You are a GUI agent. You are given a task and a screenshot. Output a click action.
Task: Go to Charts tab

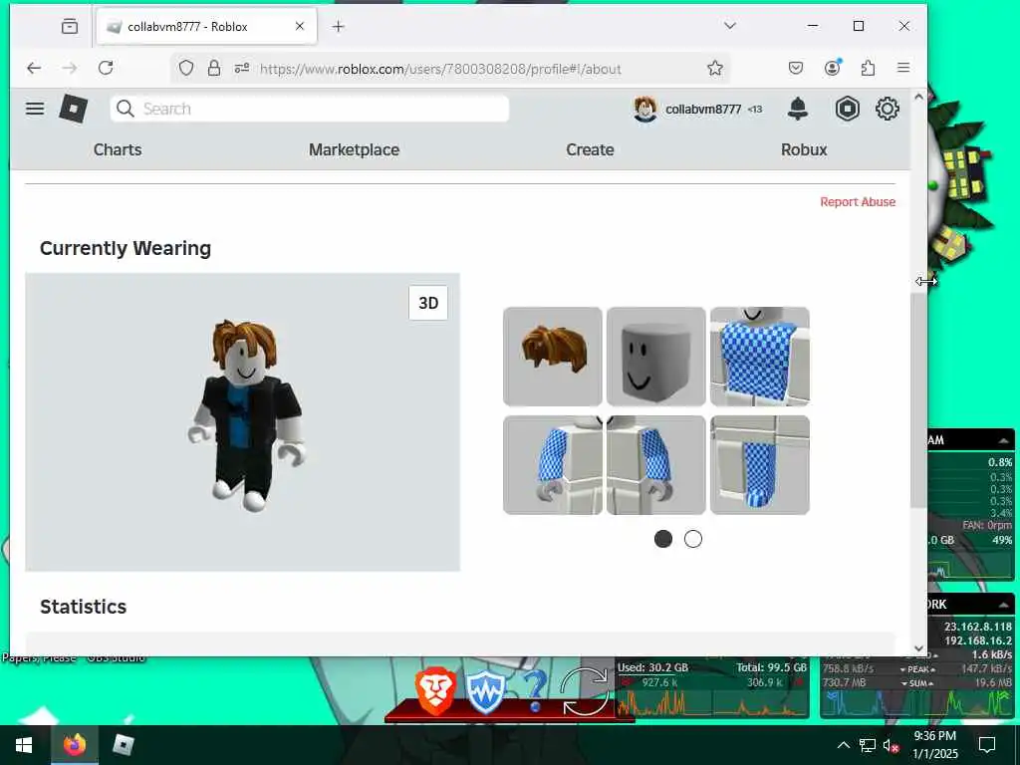[x=118, y=149]
